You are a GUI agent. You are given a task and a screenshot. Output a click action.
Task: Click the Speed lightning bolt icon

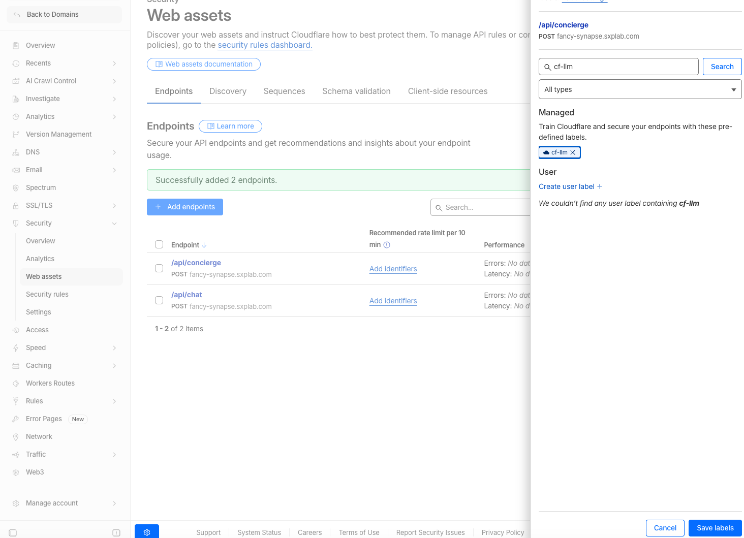click(x=16, y=347)
